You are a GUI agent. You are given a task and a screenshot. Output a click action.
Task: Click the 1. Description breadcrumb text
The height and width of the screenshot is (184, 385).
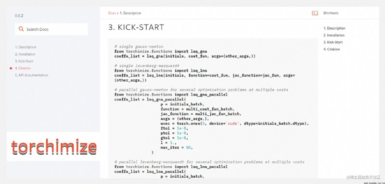pyautogui.click(x=130, y=13)
